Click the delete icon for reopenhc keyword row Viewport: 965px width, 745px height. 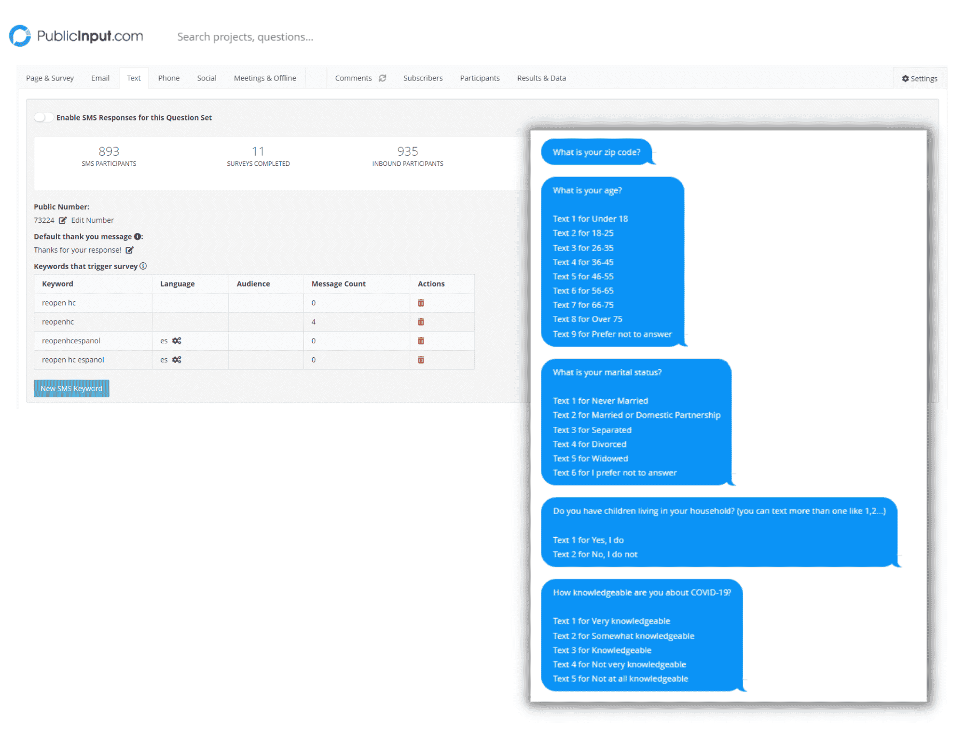tap(421, 322)
